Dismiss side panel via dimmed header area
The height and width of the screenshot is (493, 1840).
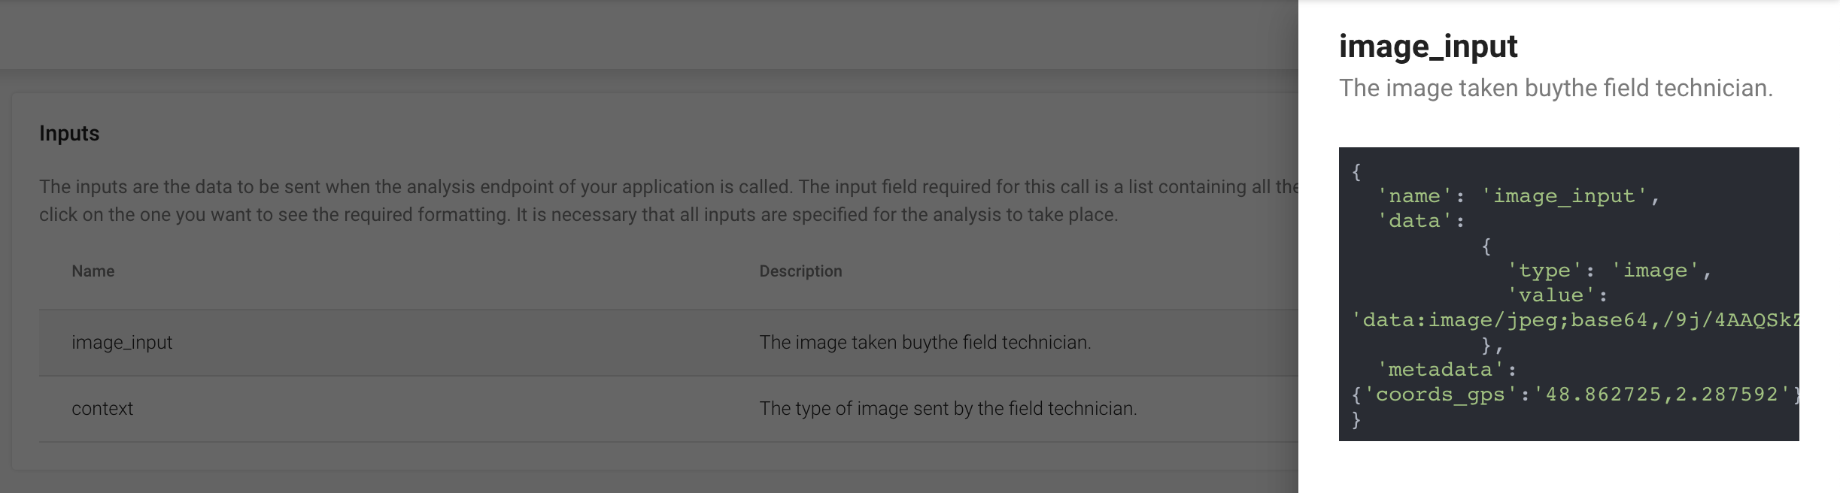[648, 35]
